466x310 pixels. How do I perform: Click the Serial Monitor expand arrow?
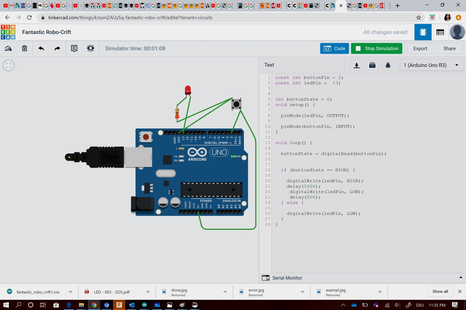(461, 277)
